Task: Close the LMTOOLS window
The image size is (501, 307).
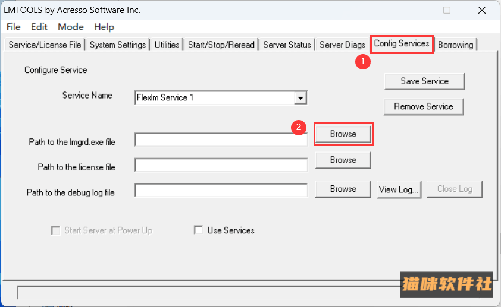Action: pyautogui.click(x=482, y=10)
